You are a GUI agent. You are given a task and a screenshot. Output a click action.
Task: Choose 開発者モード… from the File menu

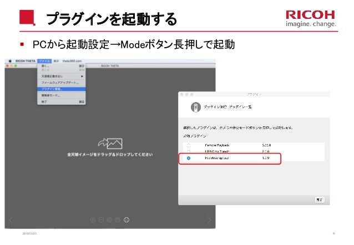(62, 95)
